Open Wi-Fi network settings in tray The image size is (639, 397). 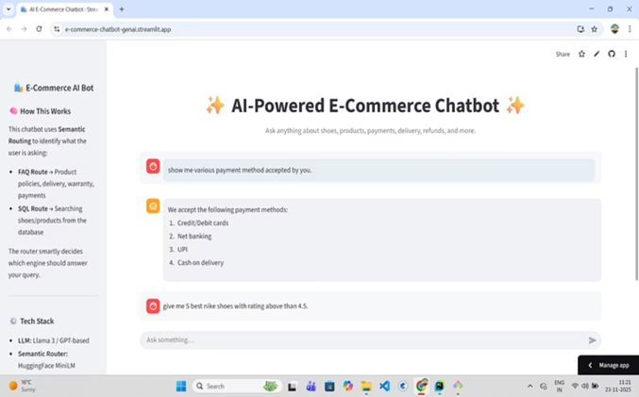click(575, 386)
